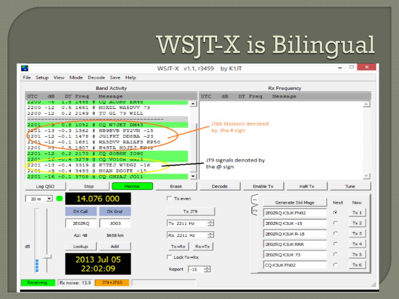This screenshot has width=399, height=299.
Task: Click the WSJT-X app icon in title bar
Action: point(25,68)
